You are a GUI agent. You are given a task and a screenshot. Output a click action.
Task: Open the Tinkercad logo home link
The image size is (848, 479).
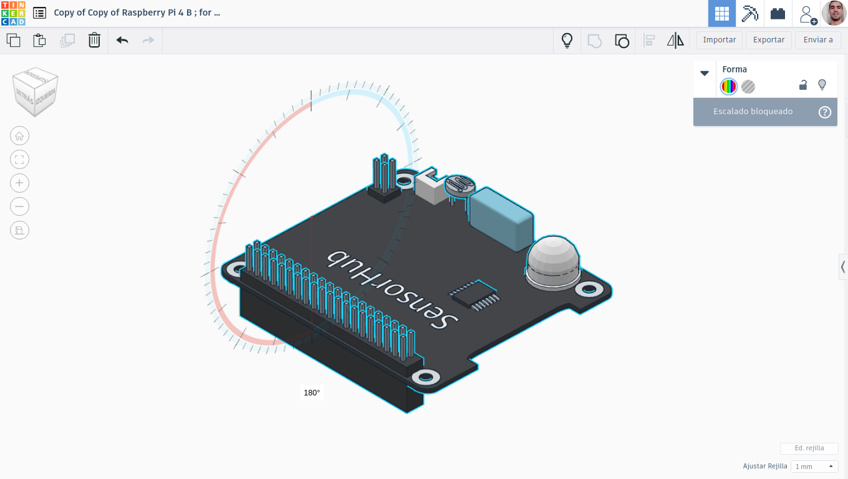click(13, 13)
